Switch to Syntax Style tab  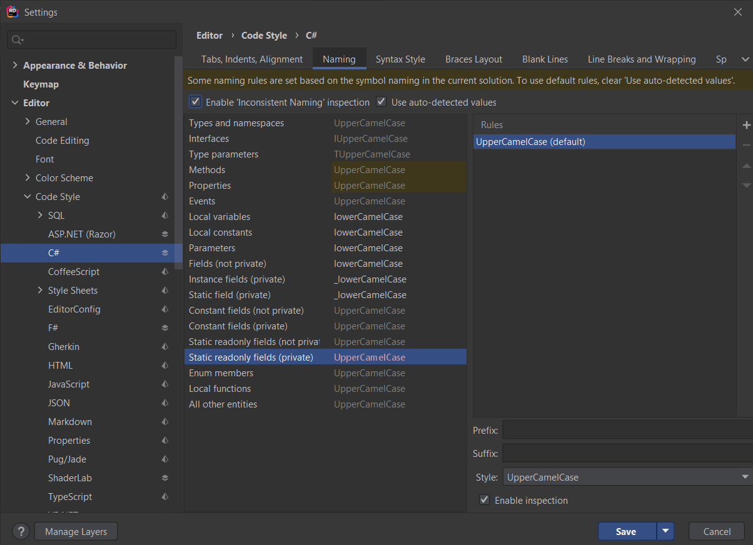(400, 59)
